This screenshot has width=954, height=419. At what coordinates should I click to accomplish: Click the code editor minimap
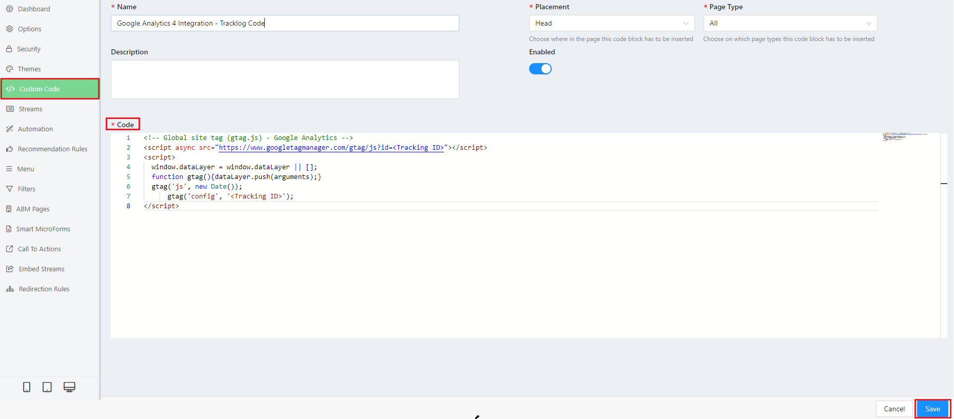(x=906, y=137)
